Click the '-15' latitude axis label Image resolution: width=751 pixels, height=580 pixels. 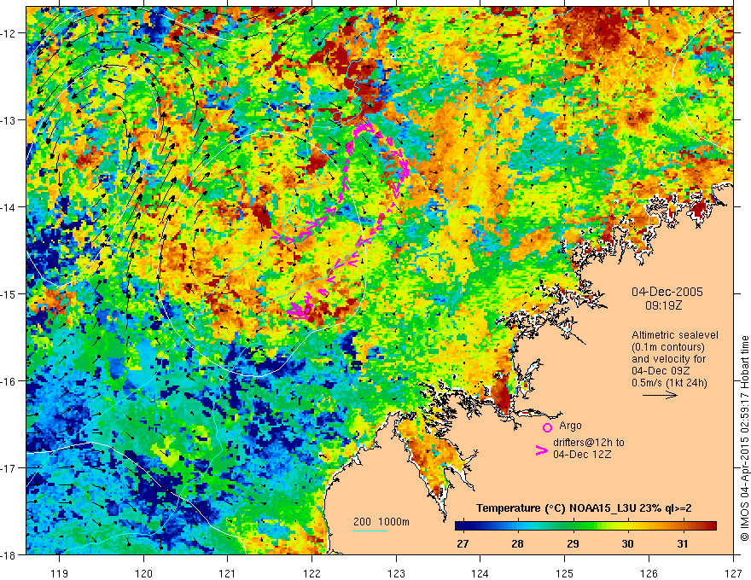[9, 293]
